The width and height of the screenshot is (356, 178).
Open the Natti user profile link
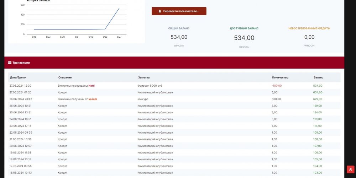click(91, 86)
